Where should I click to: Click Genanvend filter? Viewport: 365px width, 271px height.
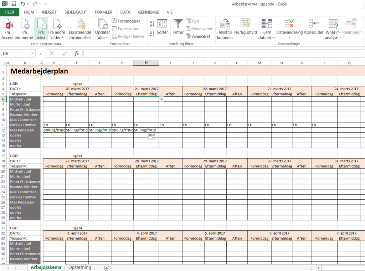click(199, 29)
